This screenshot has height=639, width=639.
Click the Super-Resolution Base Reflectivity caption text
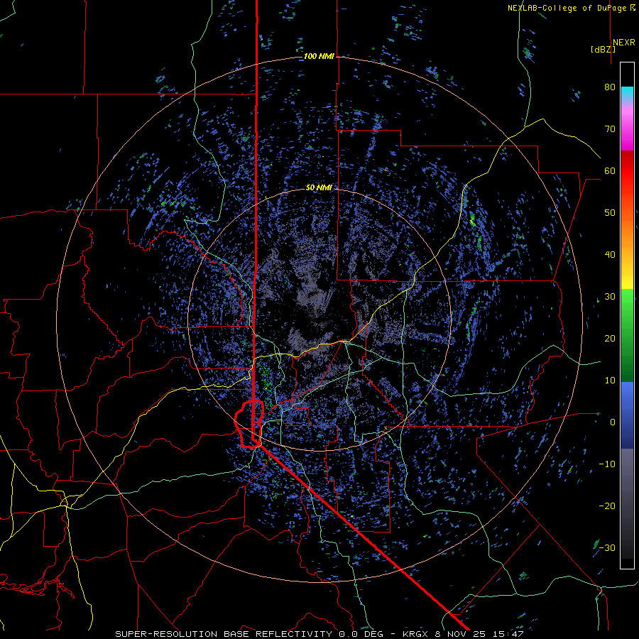pyautogui.click(x=224, y=634)
